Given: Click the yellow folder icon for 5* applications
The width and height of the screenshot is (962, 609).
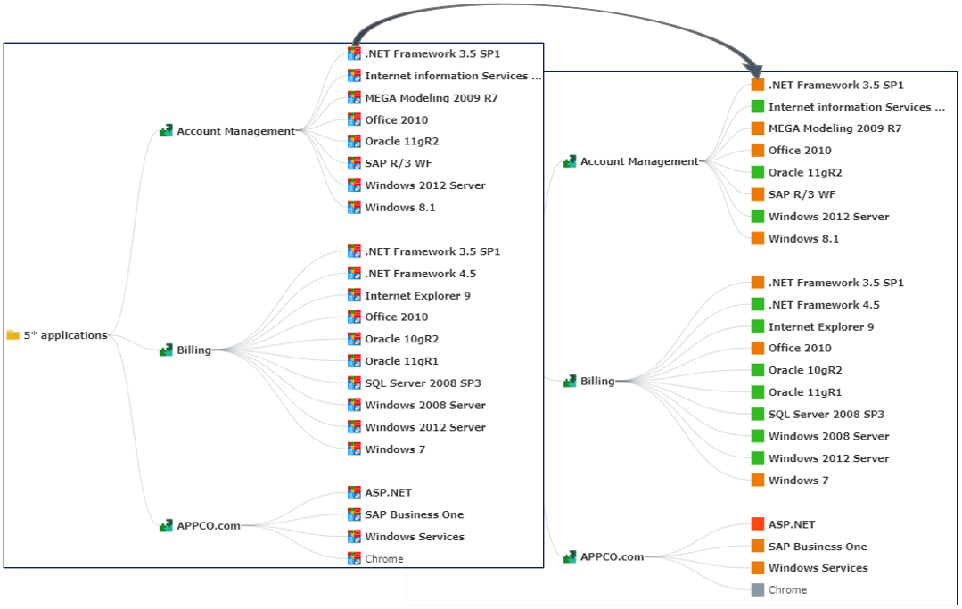Looking at the screenshot, I should click(12, 335).
